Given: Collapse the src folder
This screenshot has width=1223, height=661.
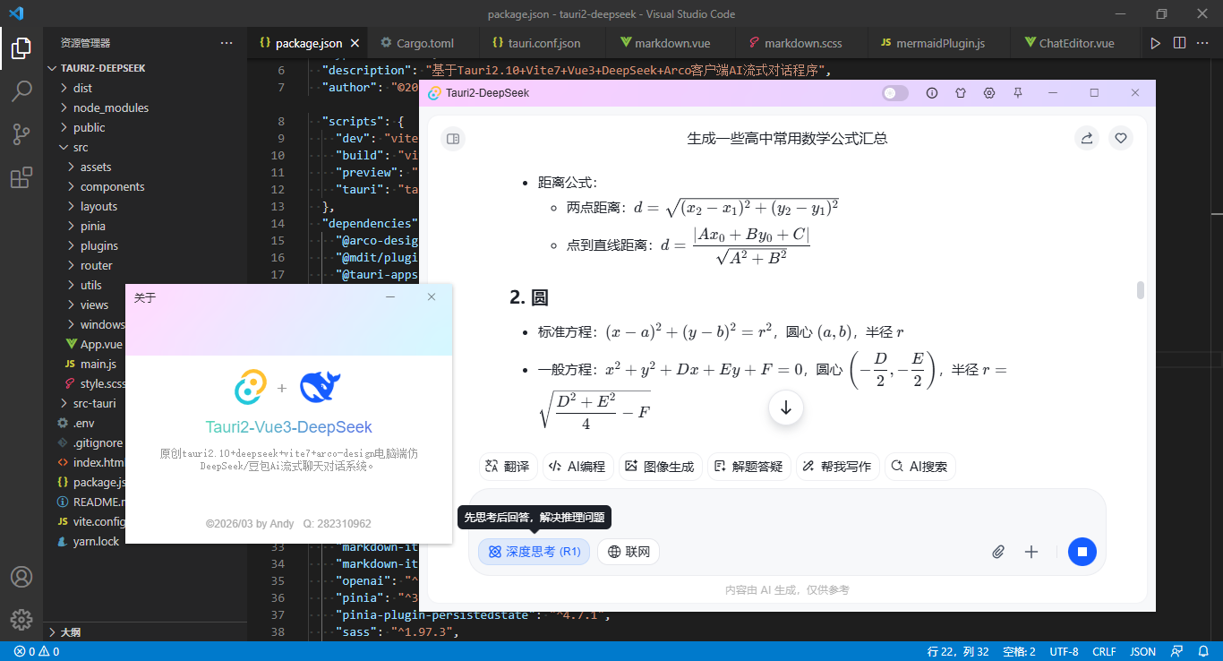Looking at the screenshot, I should [x=81, y=147].
